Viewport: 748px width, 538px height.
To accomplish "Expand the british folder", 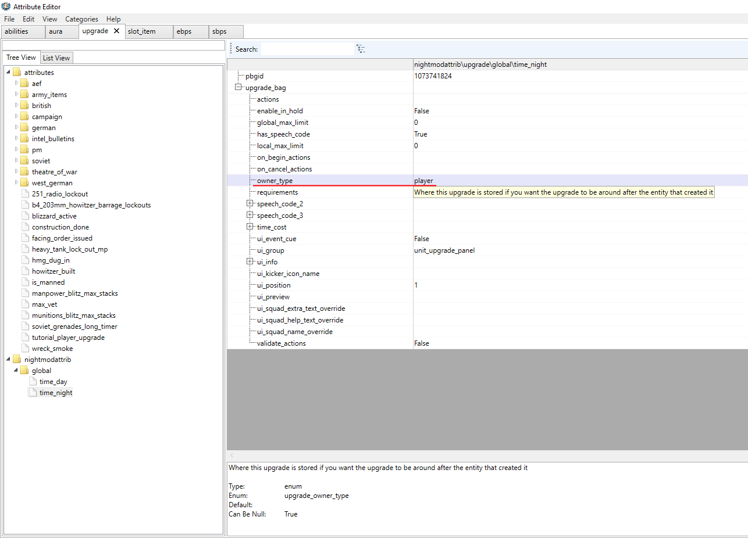I will click(16, 105).
